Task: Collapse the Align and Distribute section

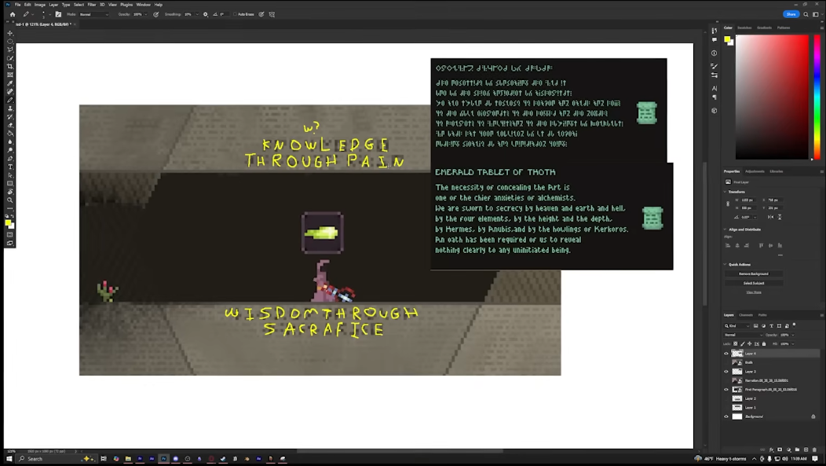Action: [725, 229]
